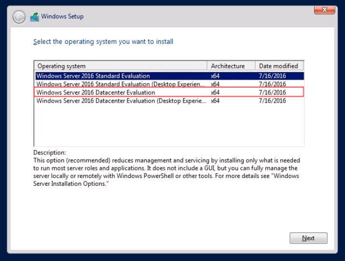Click empty space in the operating system list
345x261 pixels.
(169, 126)
